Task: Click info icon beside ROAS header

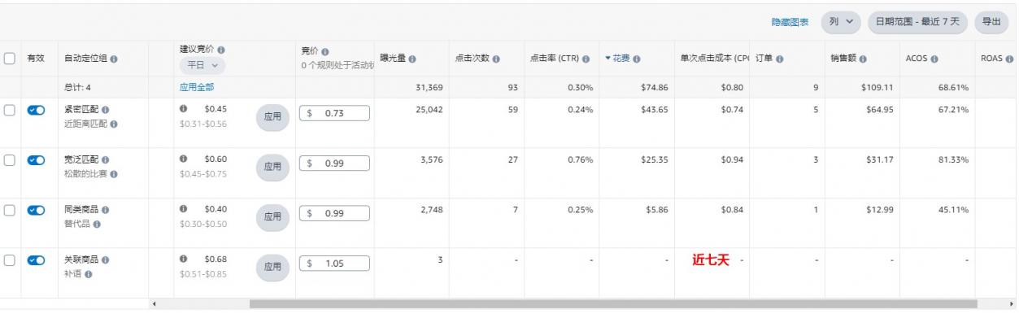Action: pyautogui.click(x=1009, y=59)
